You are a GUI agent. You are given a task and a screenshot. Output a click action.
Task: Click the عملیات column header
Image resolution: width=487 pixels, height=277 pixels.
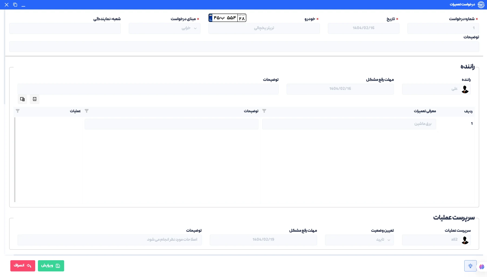tap(75, 111)
